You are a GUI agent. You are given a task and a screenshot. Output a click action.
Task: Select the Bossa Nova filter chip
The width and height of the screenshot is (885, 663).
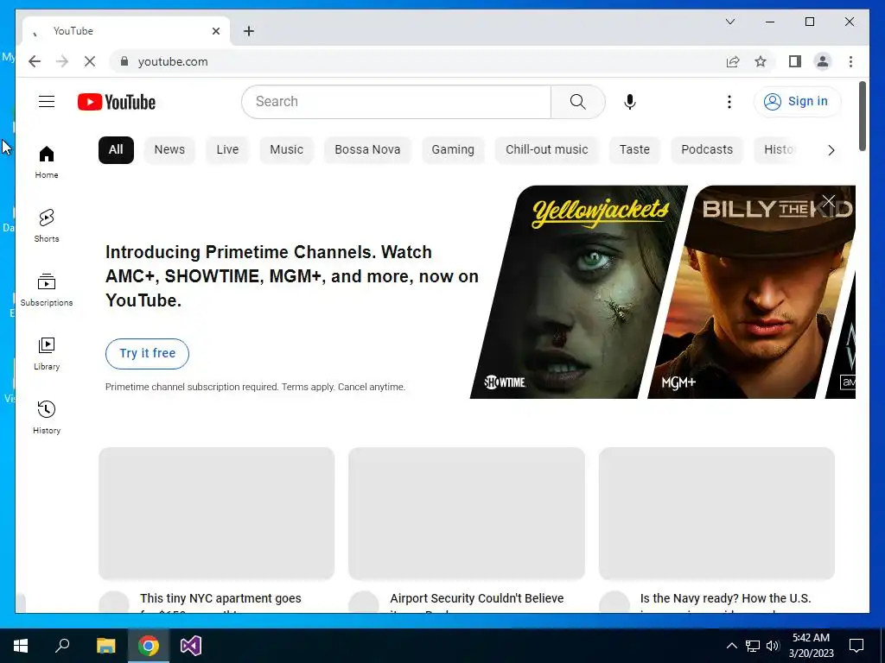click(x=367, y=150)
